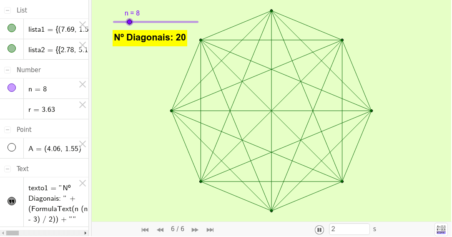This screenshot has height=237, width=452.
Task: Collapse the Number category
Action: 8,70
